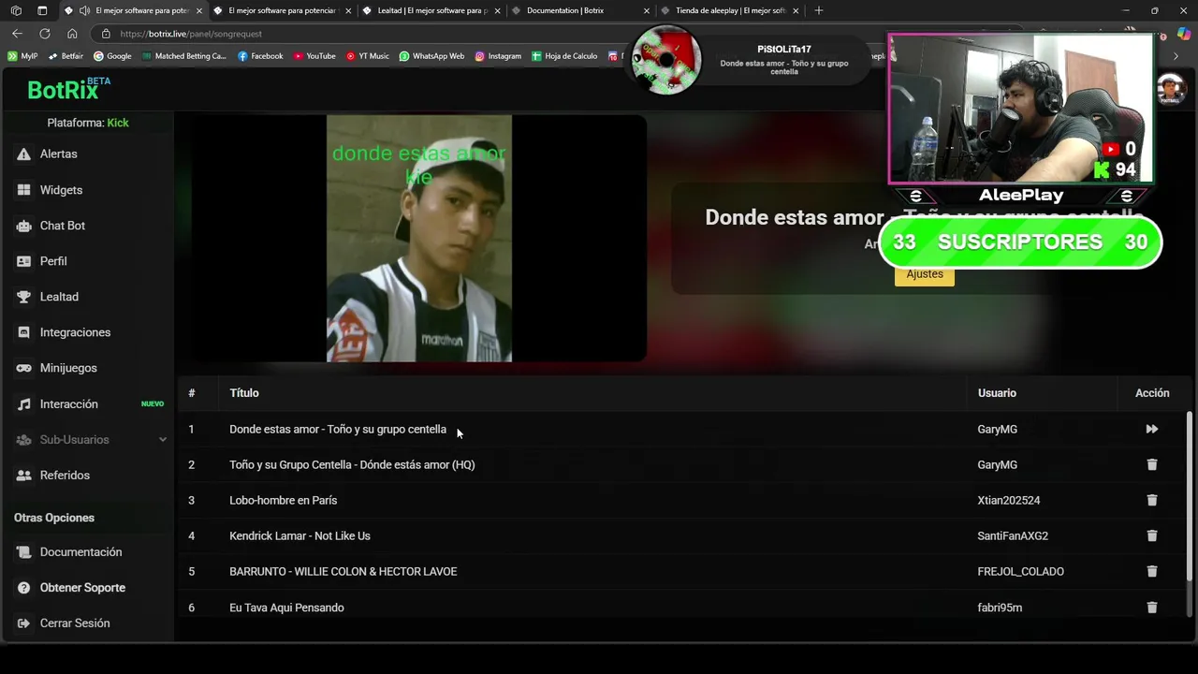Click the browser home button
1198x674 pixels.
coord(72,34)
